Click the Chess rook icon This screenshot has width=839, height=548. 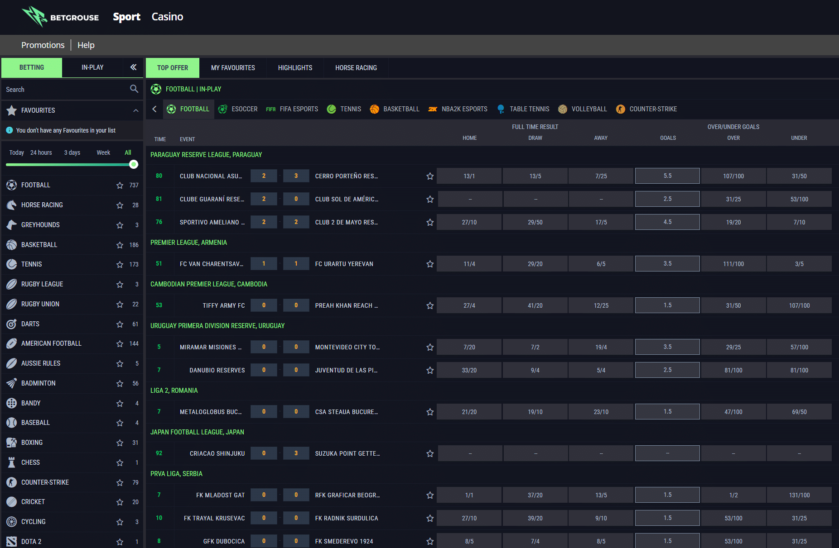tap(12, 462)
